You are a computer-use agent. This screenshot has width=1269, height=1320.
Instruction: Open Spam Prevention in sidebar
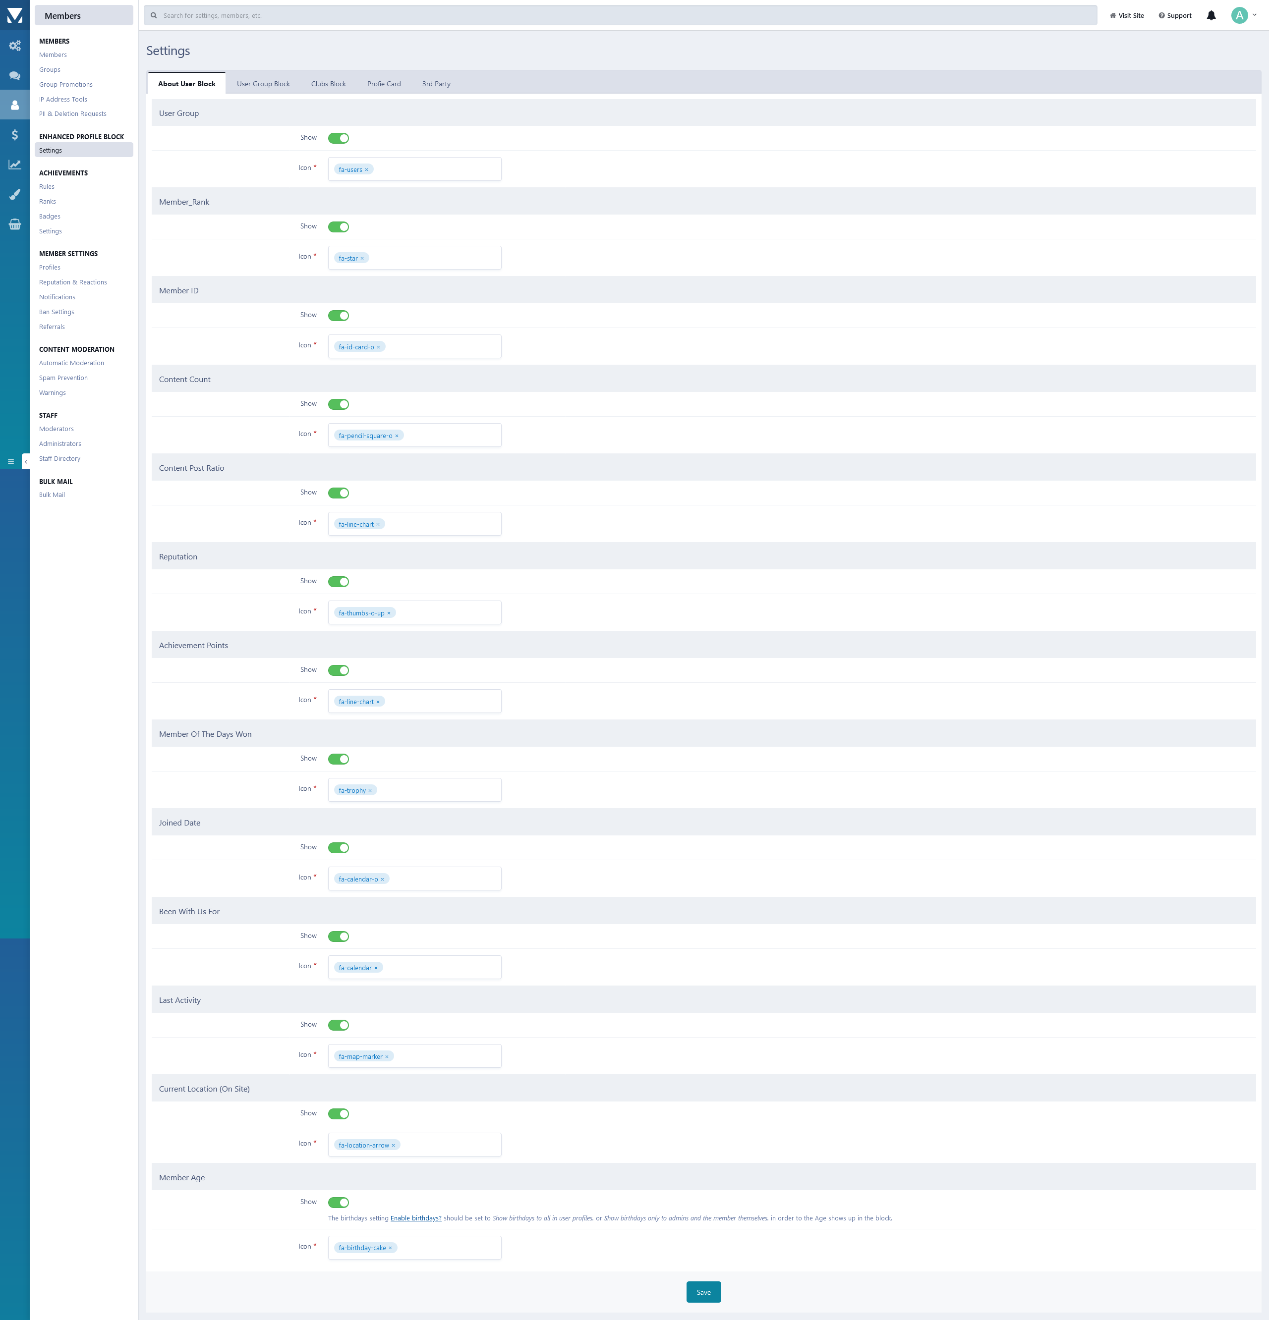[x=63, y=379]
